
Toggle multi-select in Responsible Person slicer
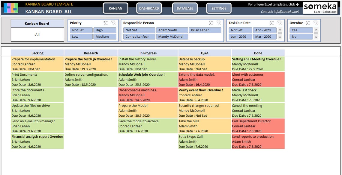(211, 23)
